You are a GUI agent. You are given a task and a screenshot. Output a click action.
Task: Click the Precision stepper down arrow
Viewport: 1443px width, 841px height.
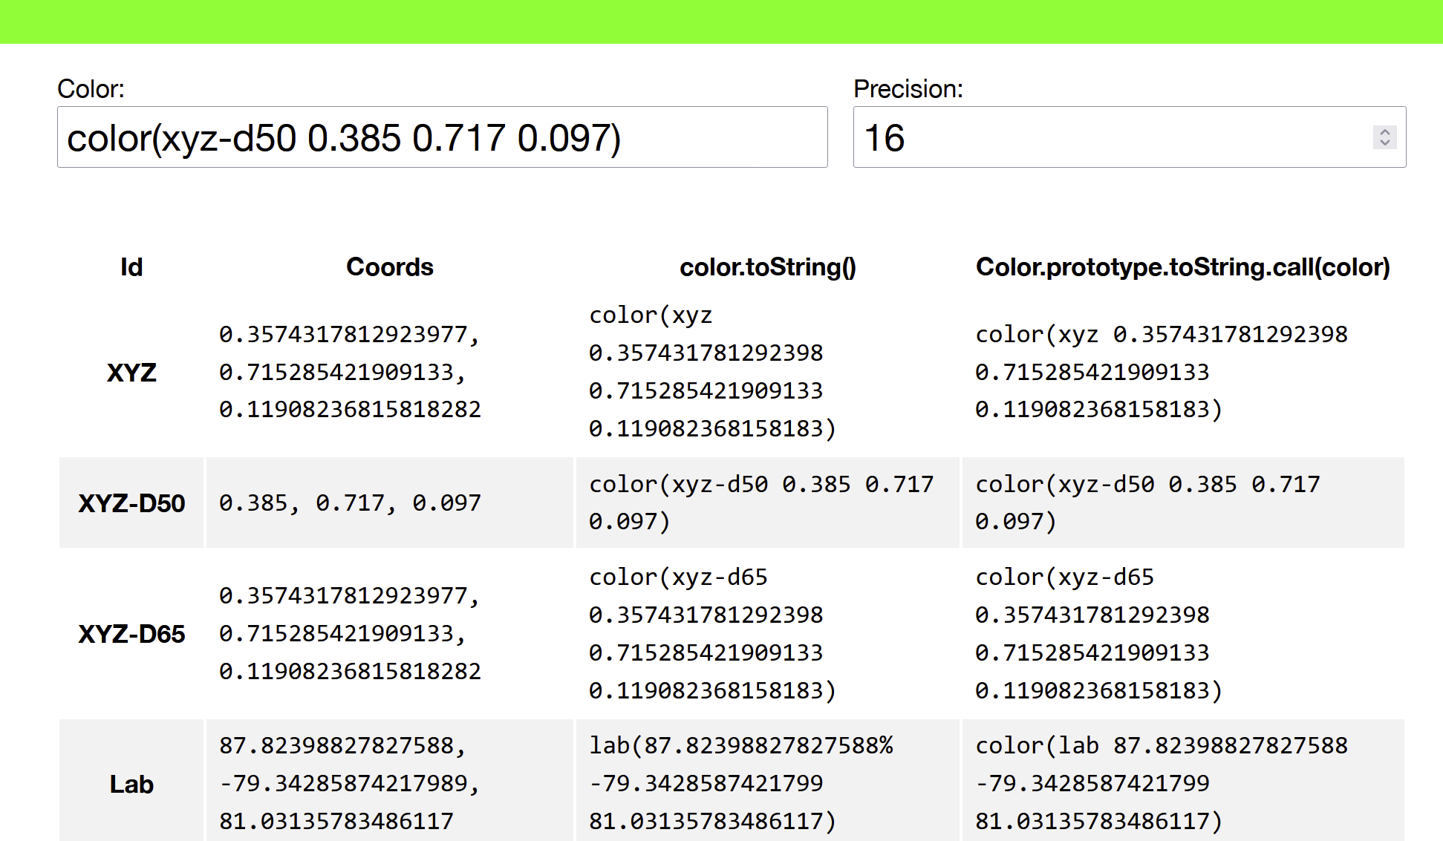point(1384,144)
